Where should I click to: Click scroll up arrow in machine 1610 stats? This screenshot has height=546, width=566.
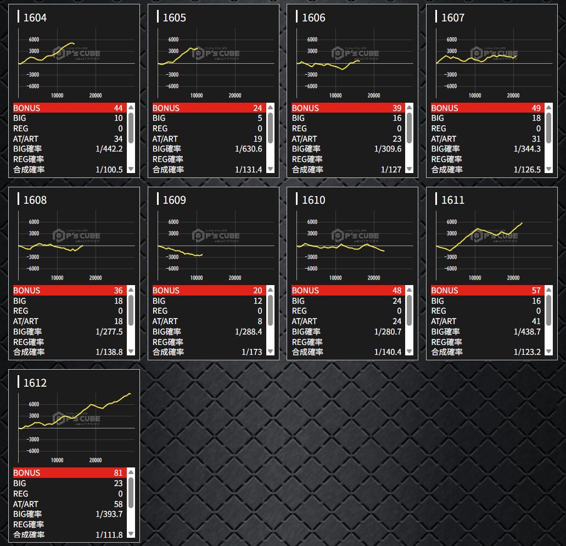(410, 289)
